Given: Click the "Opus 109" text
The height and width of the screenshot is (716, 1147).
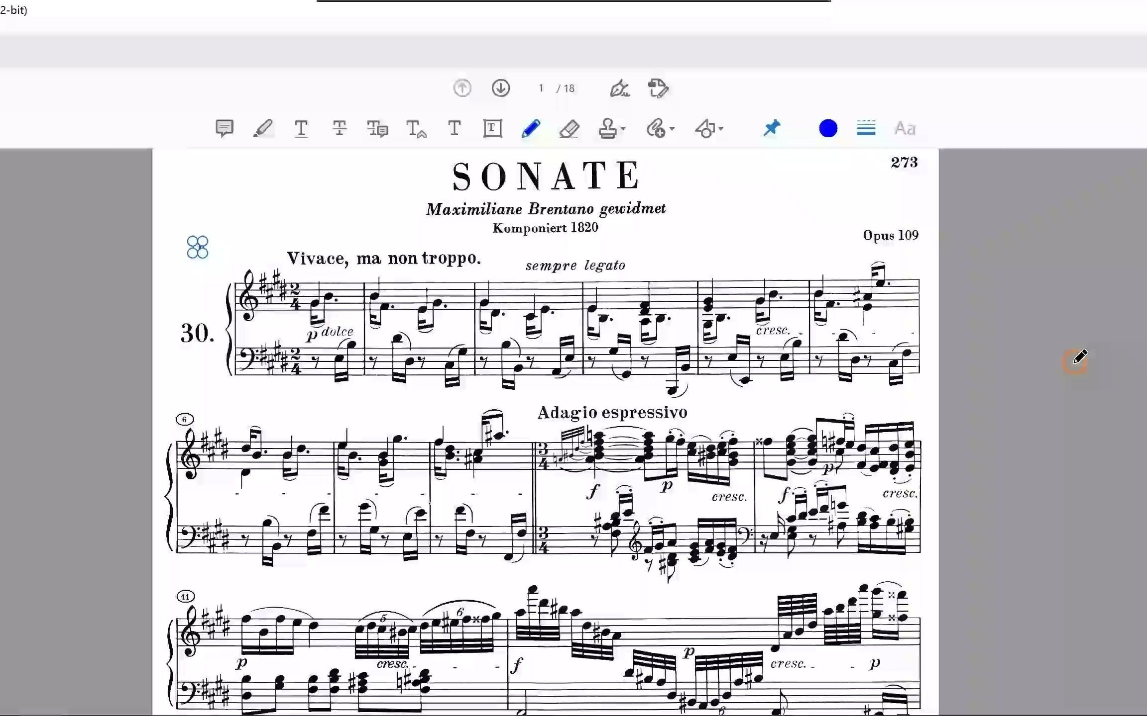Looking at the screenshot, I should 891,235.
